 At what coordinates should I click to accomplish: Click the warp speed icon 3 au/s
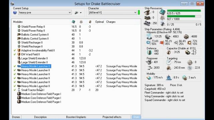[x=185, y=78]
